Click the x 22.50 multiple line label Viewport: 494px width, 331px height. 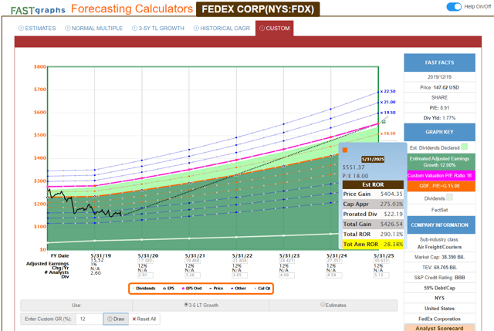point(387,91)
